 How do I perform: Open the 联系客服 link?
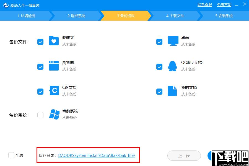coord(205,5)
